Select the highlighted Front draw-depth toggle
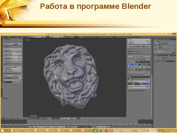Image resolution: width=177 pixels, height=133 pixels. (144, 84)
